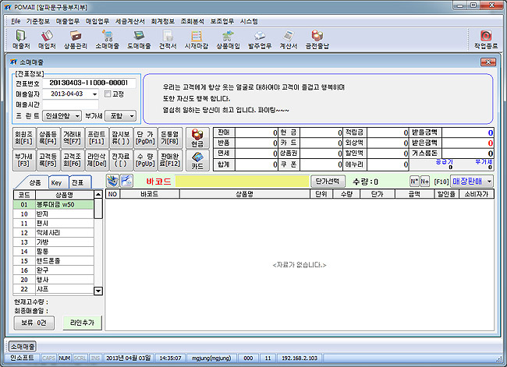The height and width of the screenshot is (367, 507).
Task: Choose 카드 card payment button
Action: click(197, 161)
